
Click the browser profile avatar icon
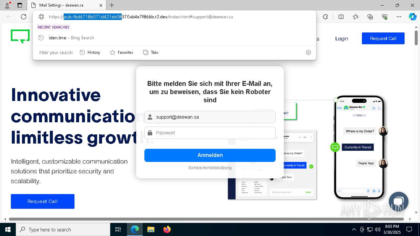tap(7, 5)
